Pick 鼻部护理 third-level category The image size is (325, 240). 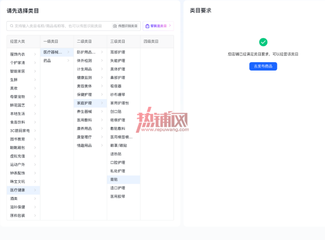pyautogui.click(x=124, y=78)
